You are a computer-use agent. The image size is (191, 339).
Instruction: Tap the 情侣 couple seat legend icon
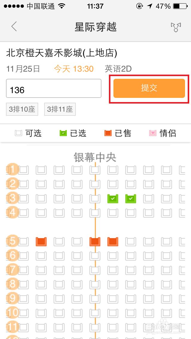pos(153,133)
